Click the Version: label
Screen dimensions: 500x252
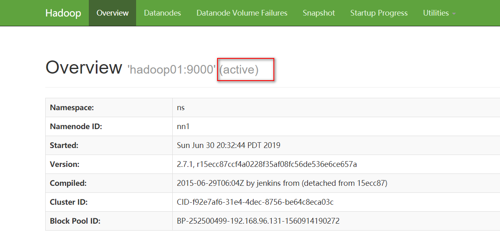65,164
